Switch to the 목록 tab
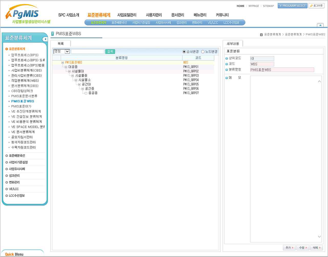Image resolution: width=328 pixels, height=257 pixels. 61,44
